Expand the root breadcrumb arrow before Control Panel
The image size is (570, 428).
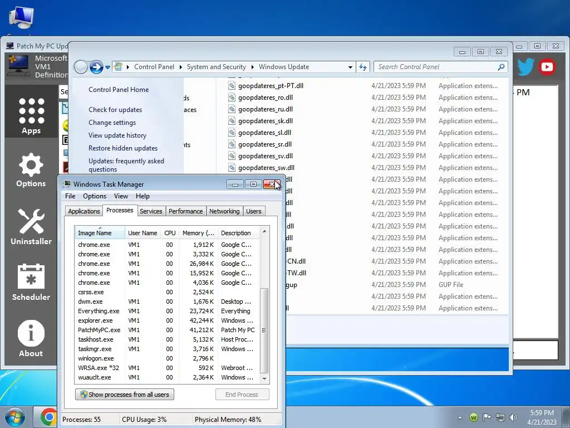tap(128, 67)
